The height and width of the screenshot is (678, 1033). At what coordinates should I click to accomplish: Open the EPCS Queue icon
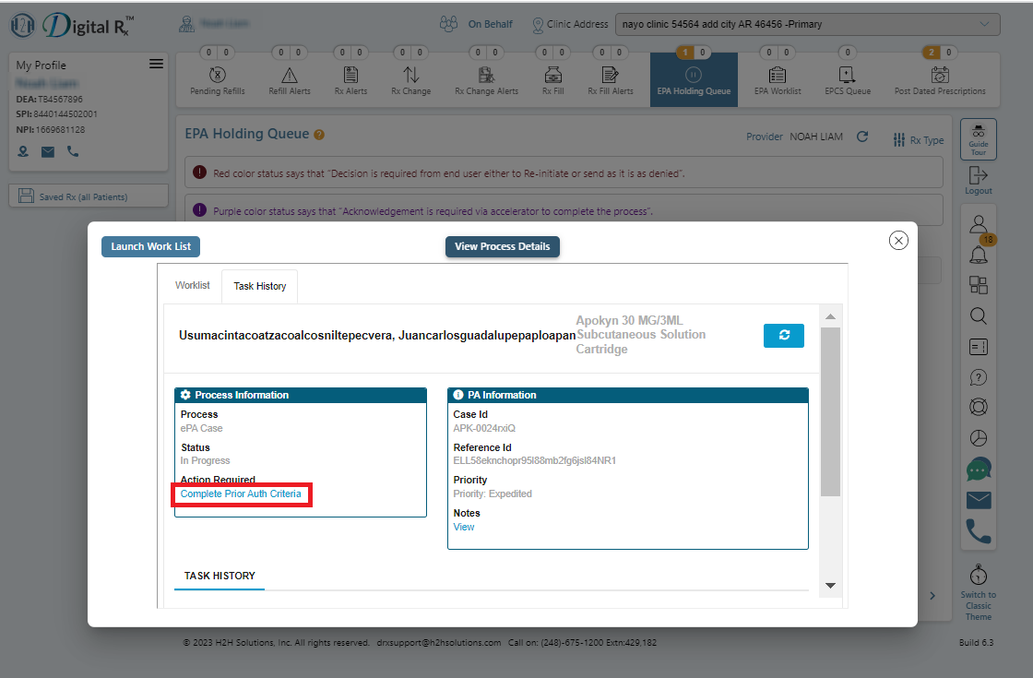(848, 75)
